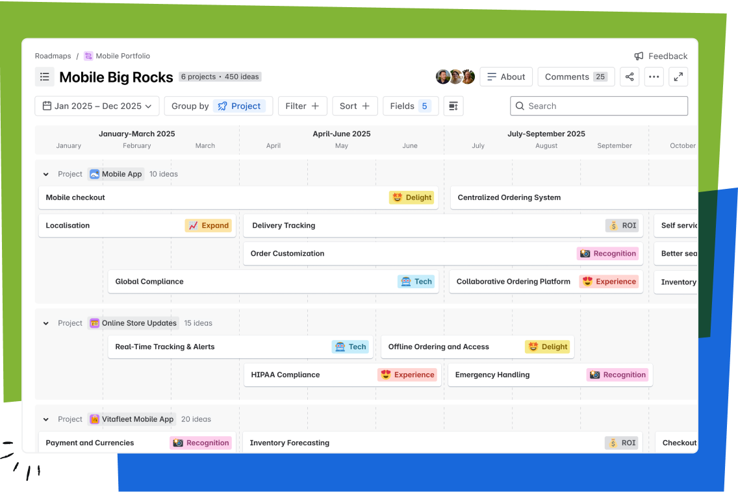The width and height of the screenshot is (738, 492).
Task: Open the Group by Project selector
Action: click(218, 106)
